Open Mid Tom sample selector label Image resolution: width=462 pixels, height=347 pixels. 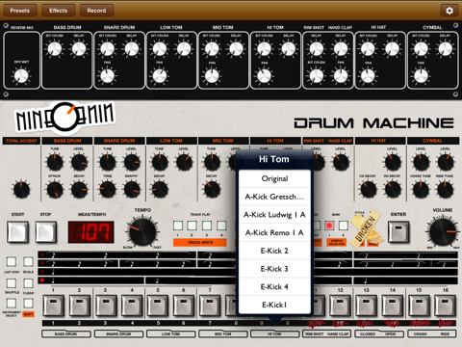[223, 334]
